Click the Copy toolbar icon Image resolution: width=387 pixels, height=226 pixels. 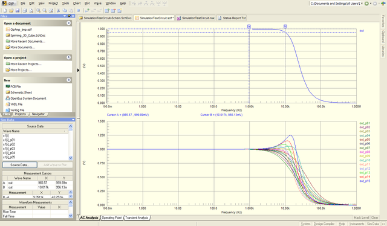point(65,11)
